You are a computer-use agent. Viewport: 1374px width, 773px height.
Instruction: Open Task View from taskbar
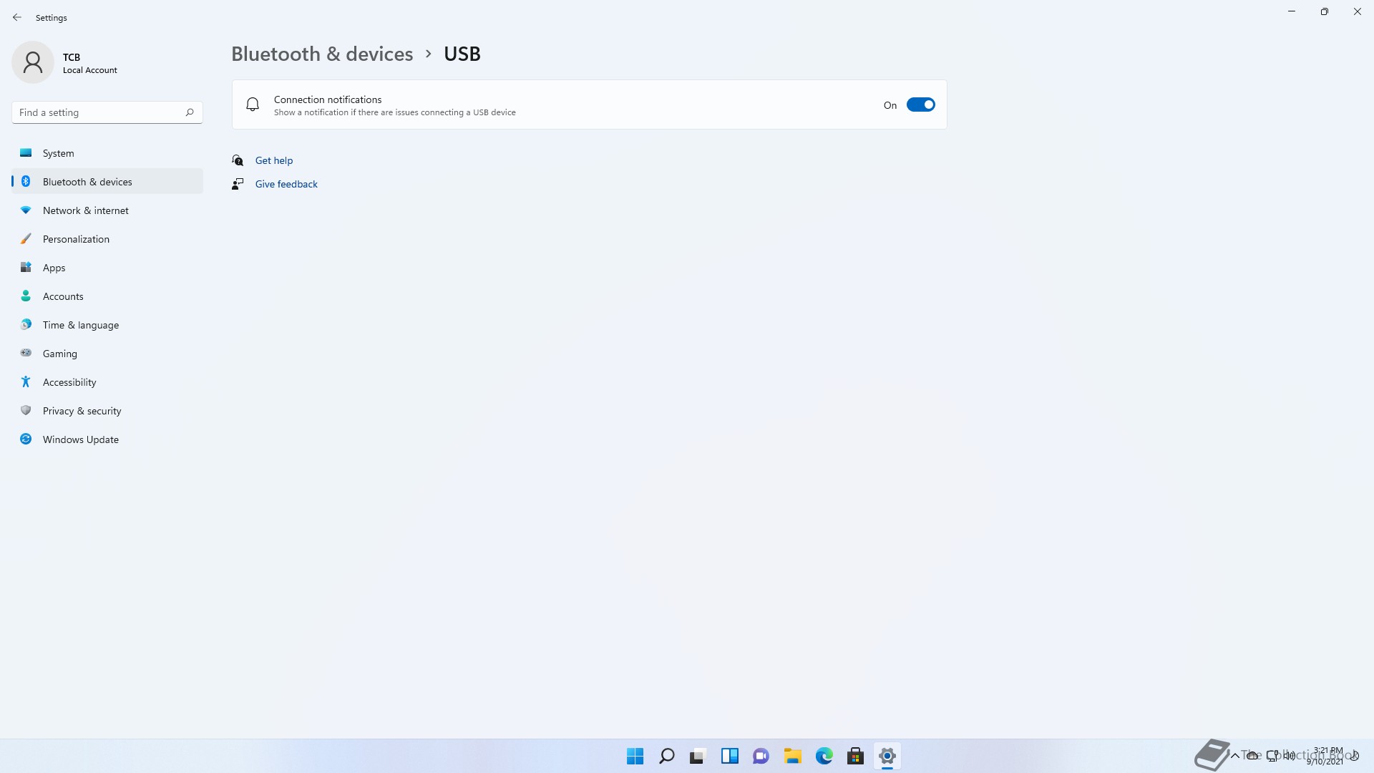698,756
